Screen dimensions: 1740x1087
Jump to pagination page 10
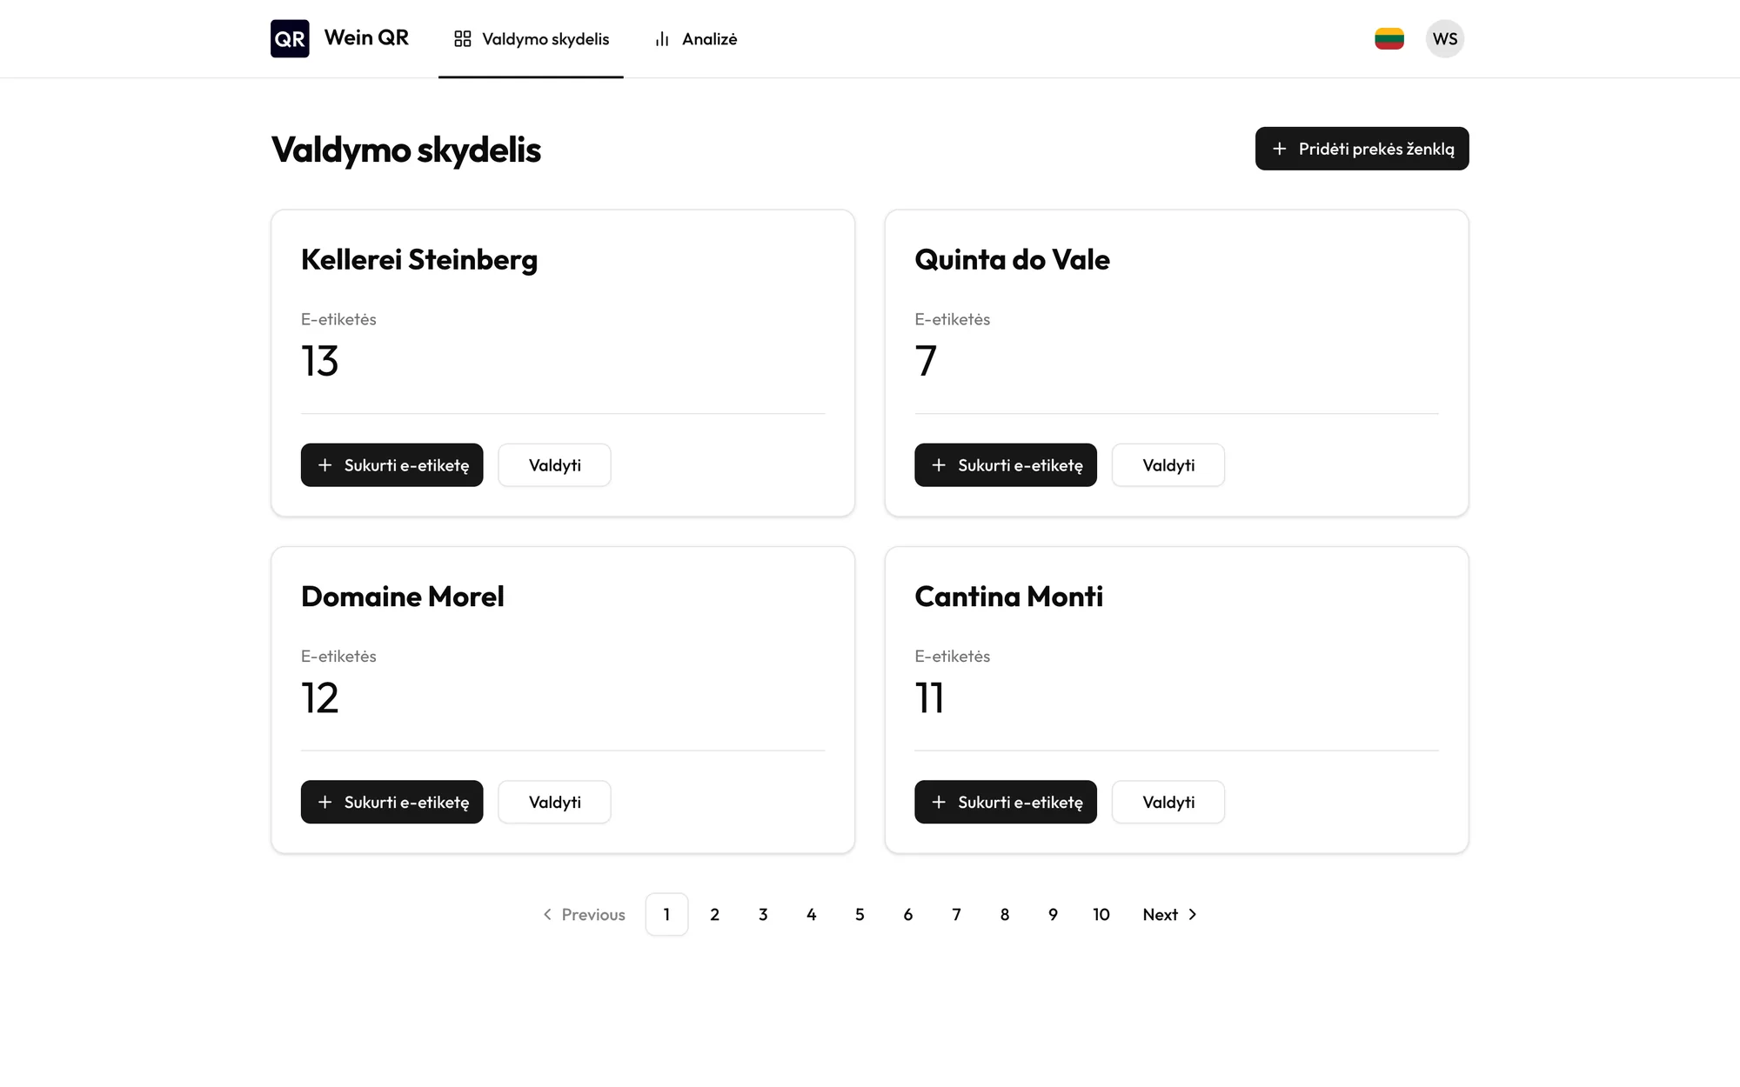pyautogui.click(x=1101, y=914)
